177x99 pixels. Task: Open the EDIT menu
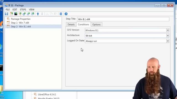click(15, 10)
